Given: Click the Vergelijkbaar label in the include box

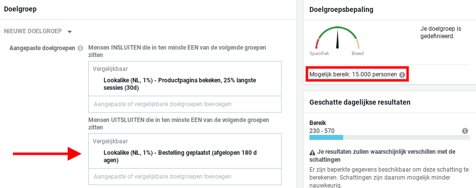Looking at the screenshot, I should point(111,69).
